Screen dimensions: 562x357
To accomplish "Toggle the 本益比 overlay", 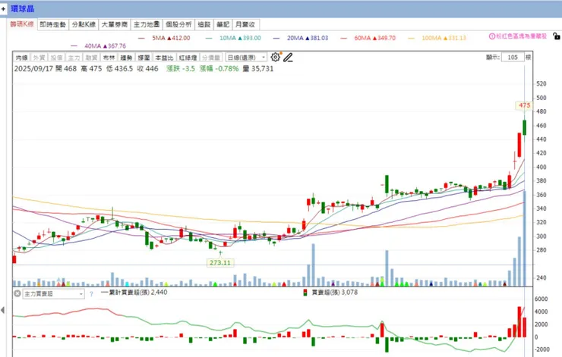I will 164,58.
